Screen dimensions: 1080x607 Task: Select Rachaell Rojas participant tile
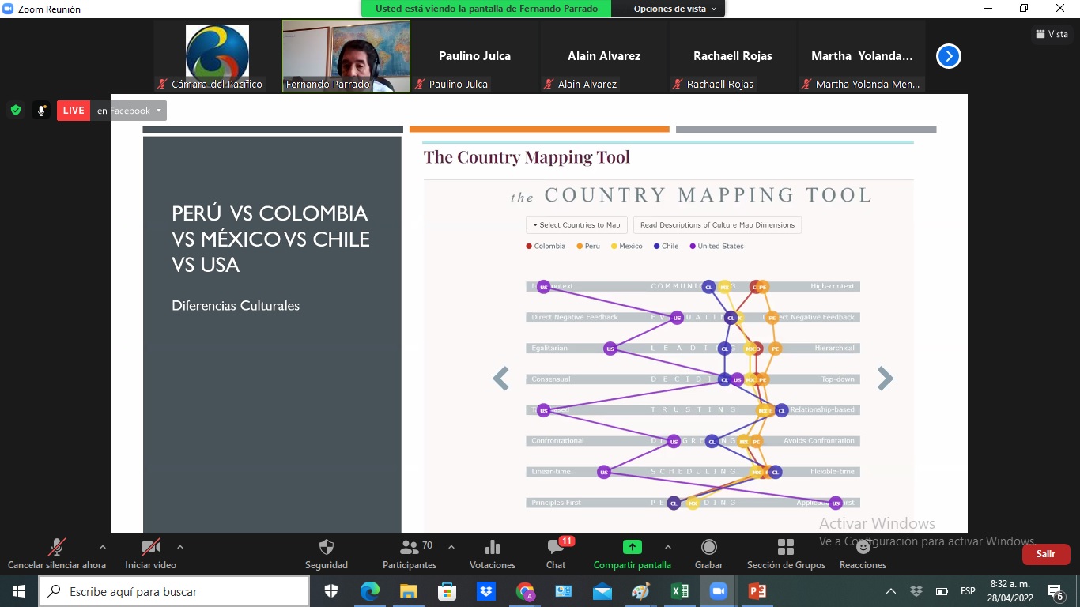732,57
